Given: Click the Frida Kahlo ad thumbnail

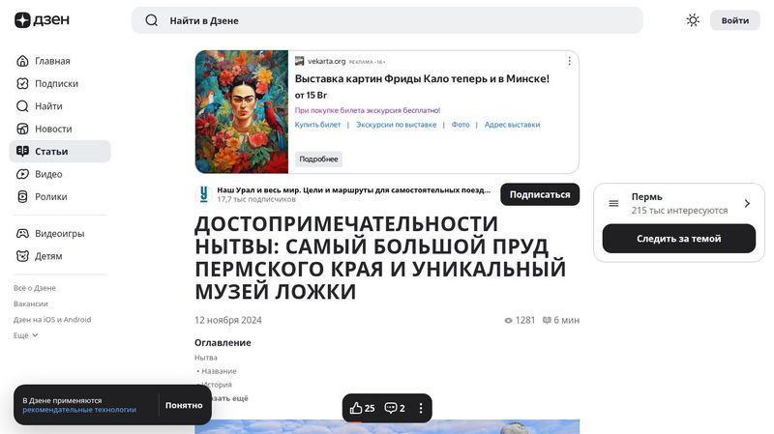Looking at the screenshot, I should [242, 112].
